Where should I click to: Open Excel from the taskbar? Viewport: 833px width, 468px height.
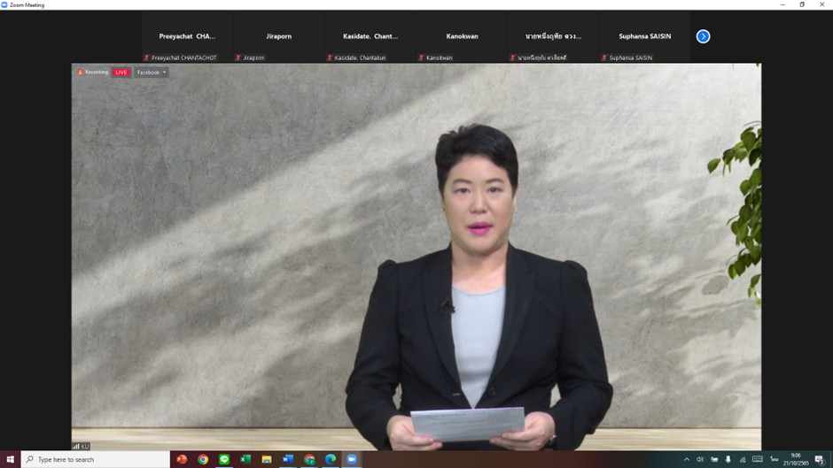pos(245,459)
